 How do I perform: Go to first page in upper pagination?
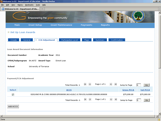[x=85, y=84]
